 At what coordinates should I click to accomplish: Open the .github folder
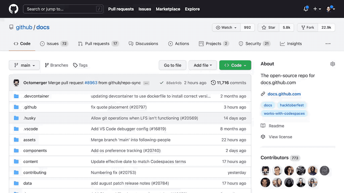pos(30,107)
